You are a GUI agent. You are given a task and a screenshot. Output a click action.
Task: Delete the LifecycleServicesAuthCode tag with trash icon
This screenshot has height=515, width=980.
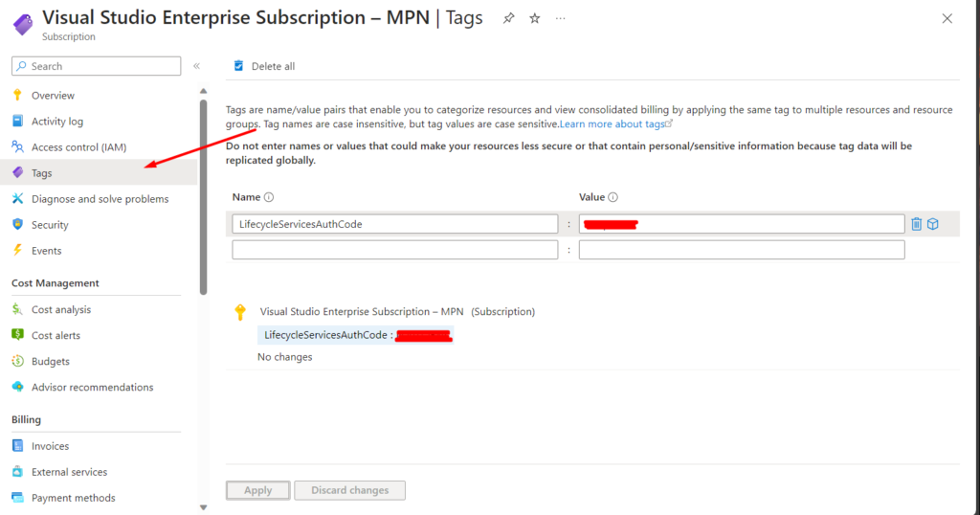916,224
